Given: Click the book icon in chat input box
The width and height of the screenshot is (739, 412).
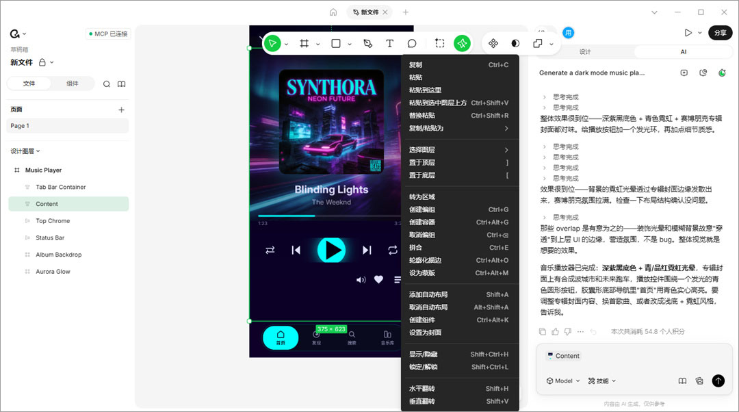Looking at the screenshot, I should click(x=682, y=381).
